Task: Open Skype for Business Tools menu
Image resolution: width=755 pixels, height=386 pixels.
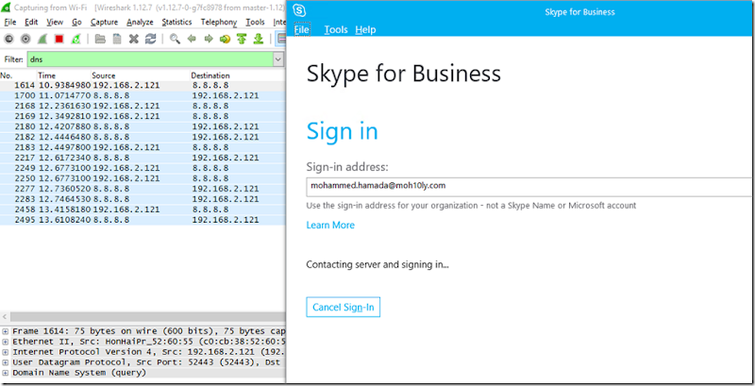Action: [336, 30]
